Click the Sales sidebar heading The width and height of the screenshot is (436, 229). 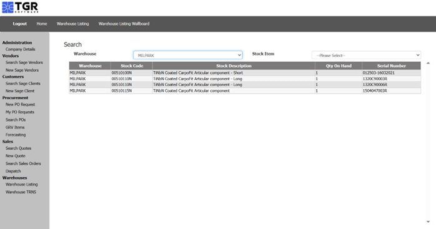pos(7,142)
